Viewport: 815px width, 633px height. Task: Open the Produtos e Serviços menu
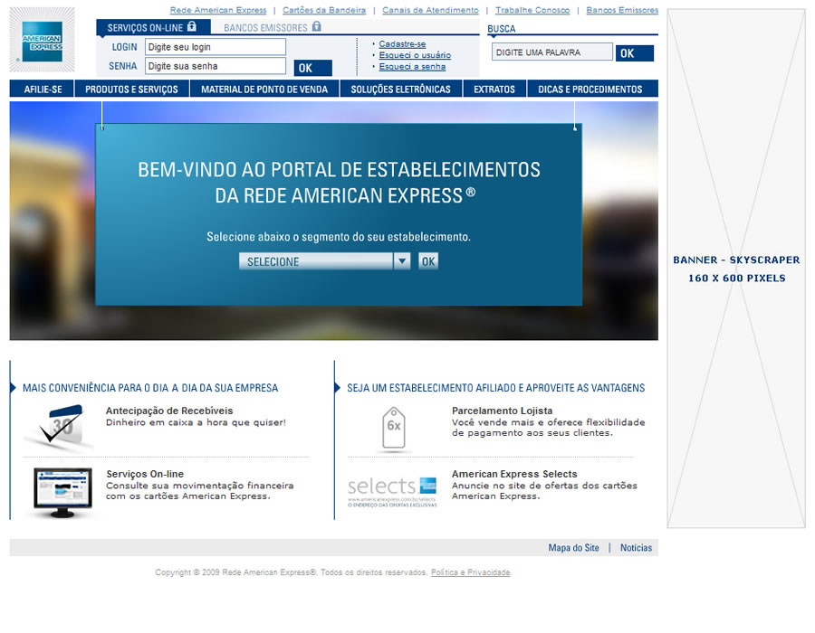click(x=131, y=90)
